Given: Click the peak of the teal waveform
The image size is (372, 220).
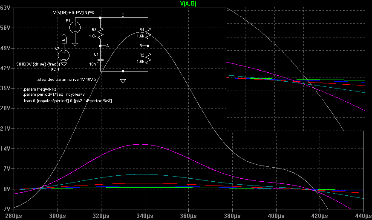Looking at the screenshot, I should (142, 174).
